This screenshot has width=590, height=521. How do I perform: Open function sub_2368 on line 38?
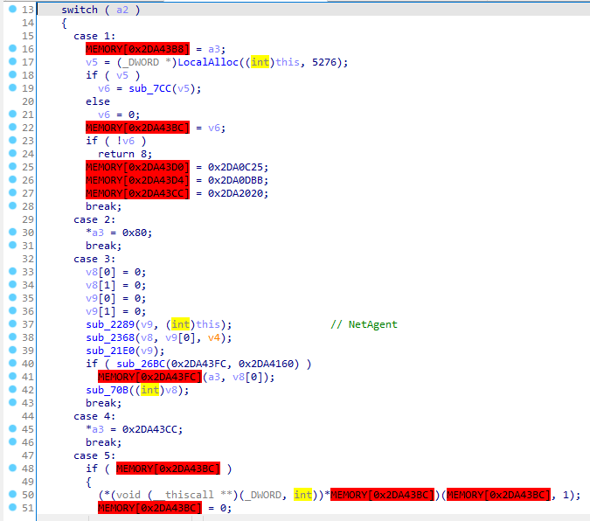(x=110, y=337)
